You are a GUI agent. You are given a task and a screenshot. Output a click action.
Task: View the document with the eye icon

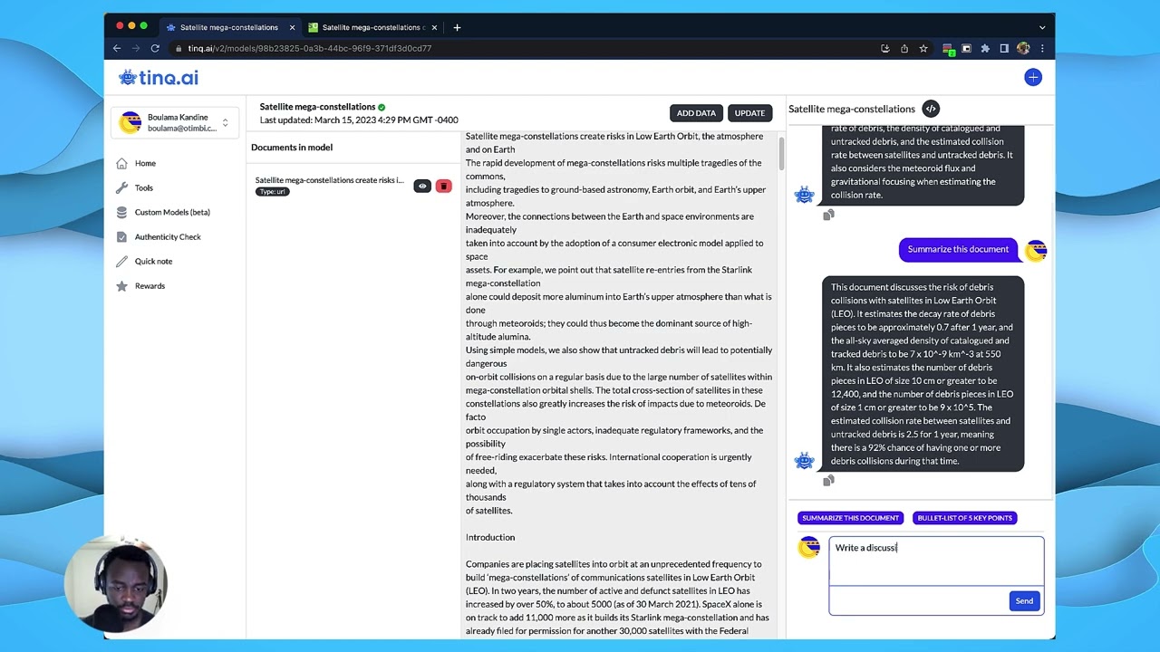422,187
